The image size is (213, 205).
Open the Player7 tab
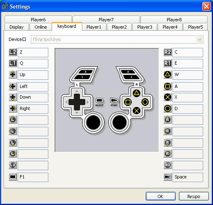tap(106, 20)
